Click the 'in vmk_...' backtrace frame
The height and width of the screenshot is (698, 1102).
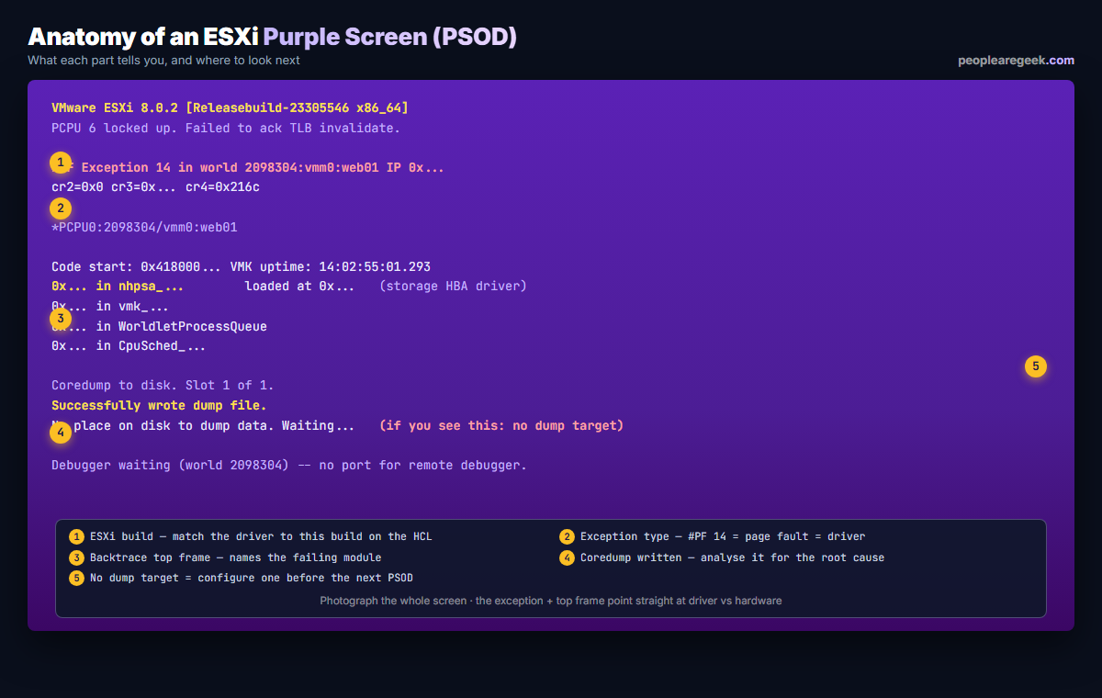pos(110,307)
